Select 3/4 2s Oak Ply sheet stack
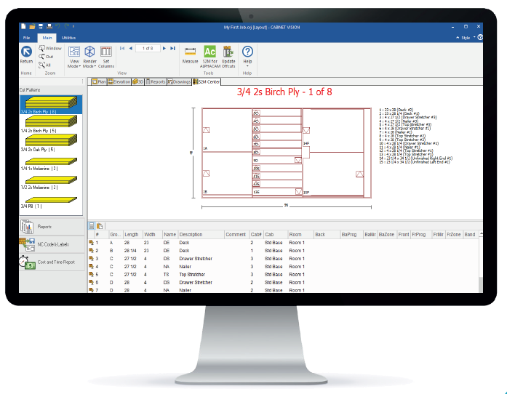The image size is (507, 394). coord(51,143)
